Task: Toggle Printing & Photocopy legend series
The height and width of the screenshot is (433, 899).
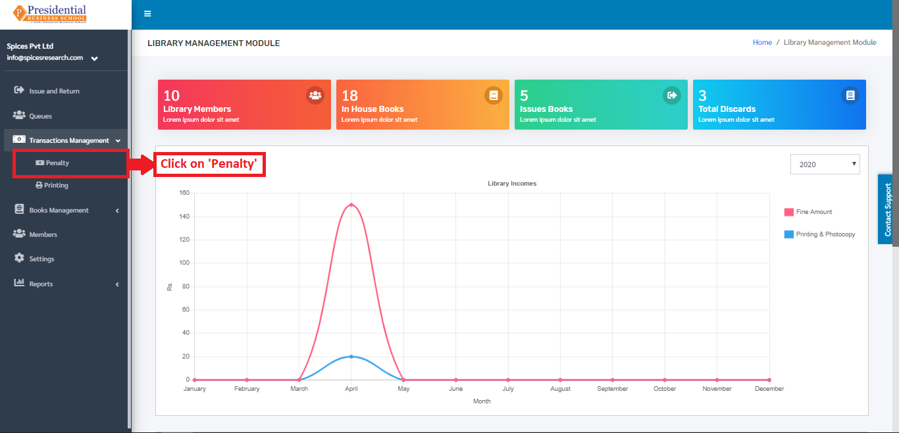Action: [819, 234]
